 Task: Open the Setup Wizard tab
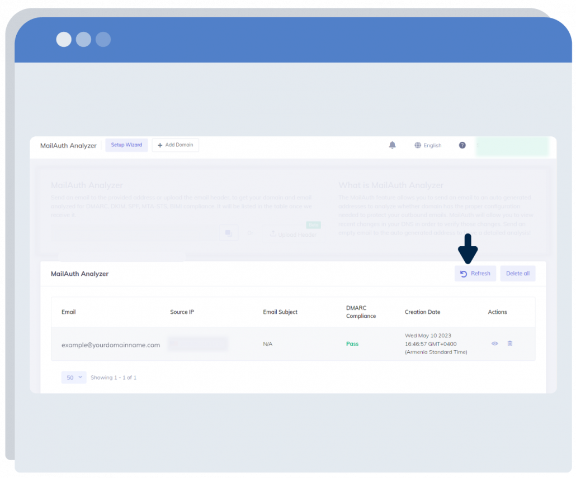pos(126,145)
